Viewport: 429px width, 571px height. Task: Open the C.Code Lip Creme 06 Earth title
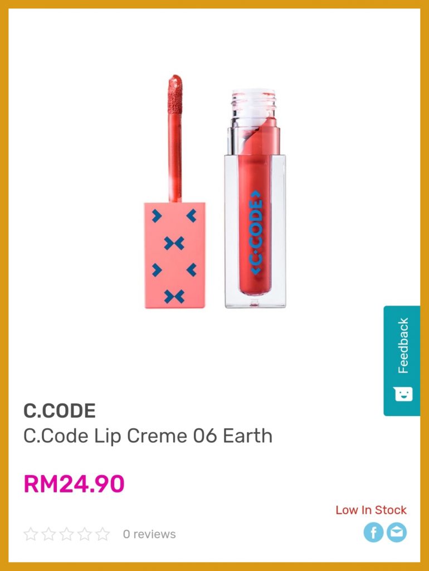148,436
